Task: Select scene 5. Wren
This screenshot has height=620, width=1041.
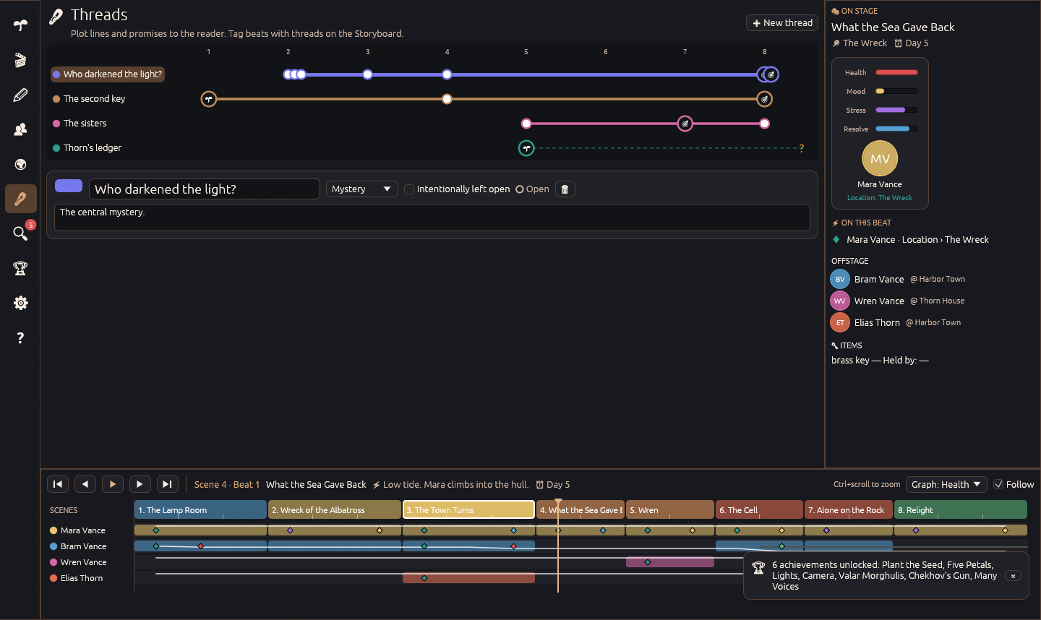Action: [670, 509]
